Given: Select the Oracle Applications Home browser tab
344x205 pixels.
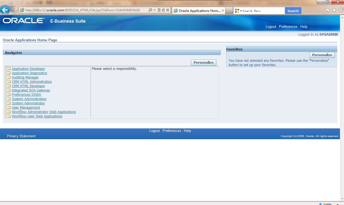Looking at the screenshot, I should 198,11.
